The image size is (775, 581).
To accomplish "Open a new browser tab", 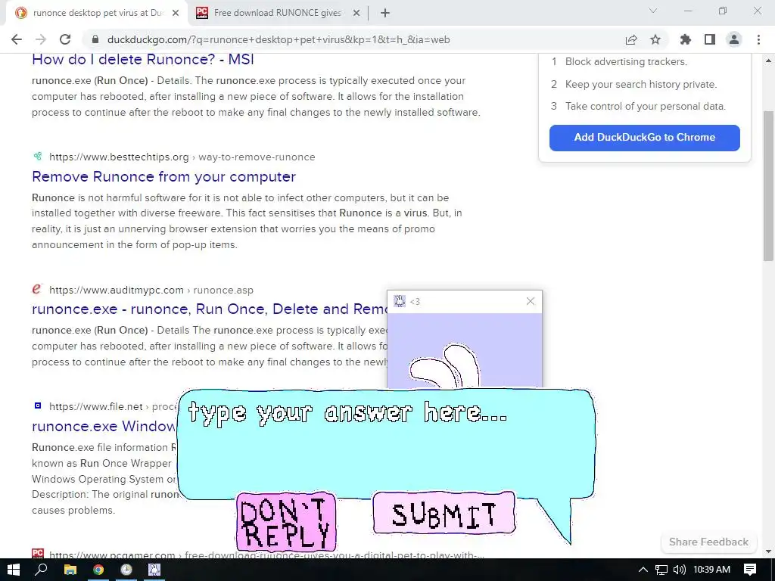I will (x=385, y=13).
